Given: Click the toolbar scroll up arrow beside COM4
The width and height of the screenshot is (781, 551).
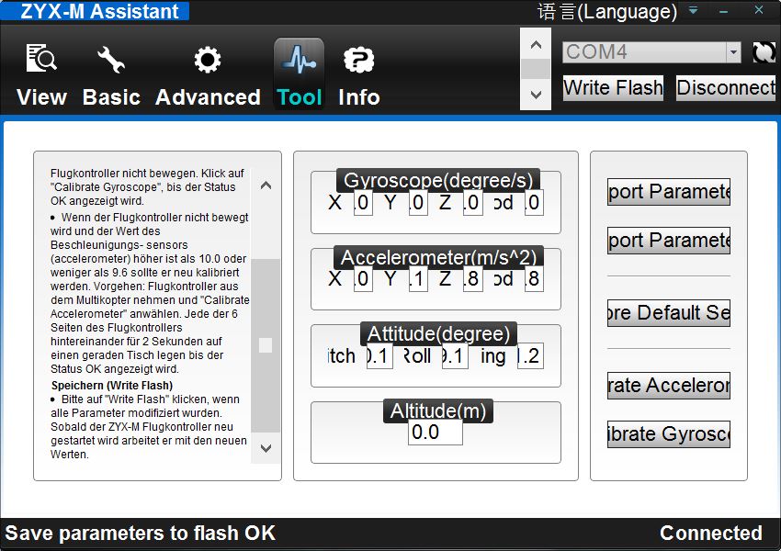Looking at the screenshot, I should (x=536, y=45).
